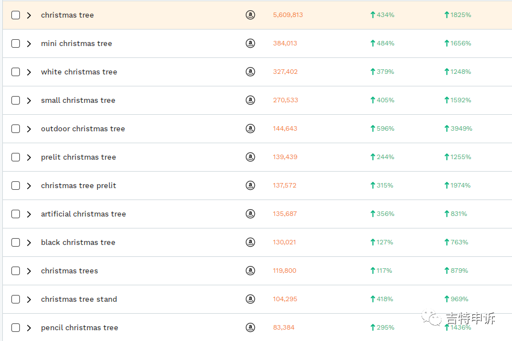Select Amazon icon next to prelit christmas tree

pos(250,157)
